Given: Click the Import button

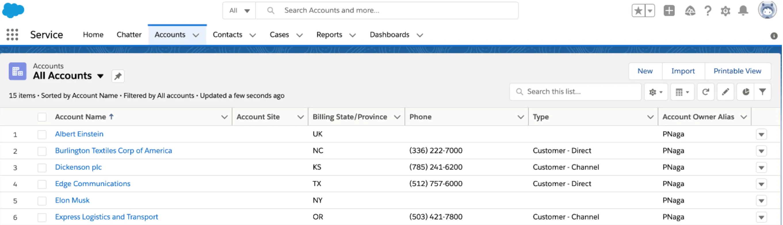Looking at the screenshot, I should click(683, 71).
